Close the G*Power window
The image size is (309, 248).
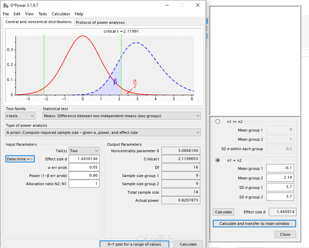(x=198, y=5)
